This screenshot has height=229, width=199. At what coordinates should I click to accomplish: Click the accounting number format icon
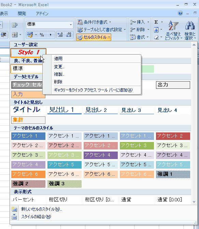coord(30,35)
